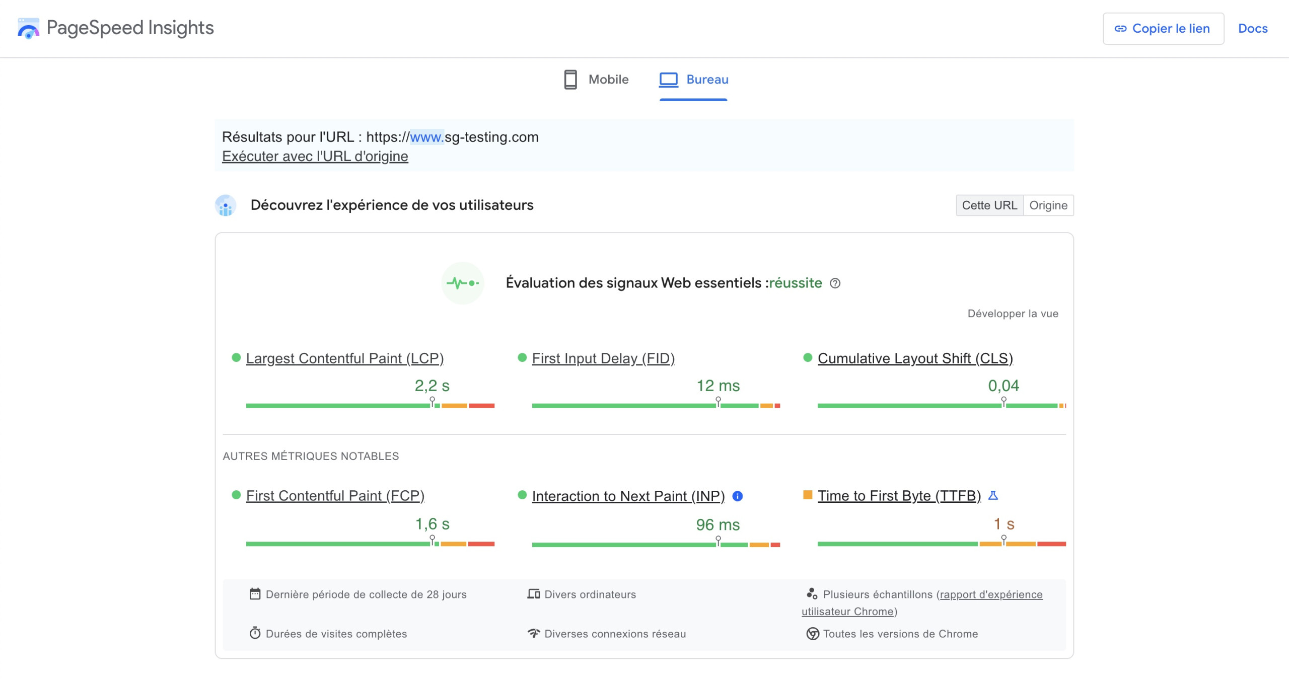Click the green réussite assessment text
The height and width of the screenshot is (680, 1289).
pyautogui.click(x=796, y=283)
